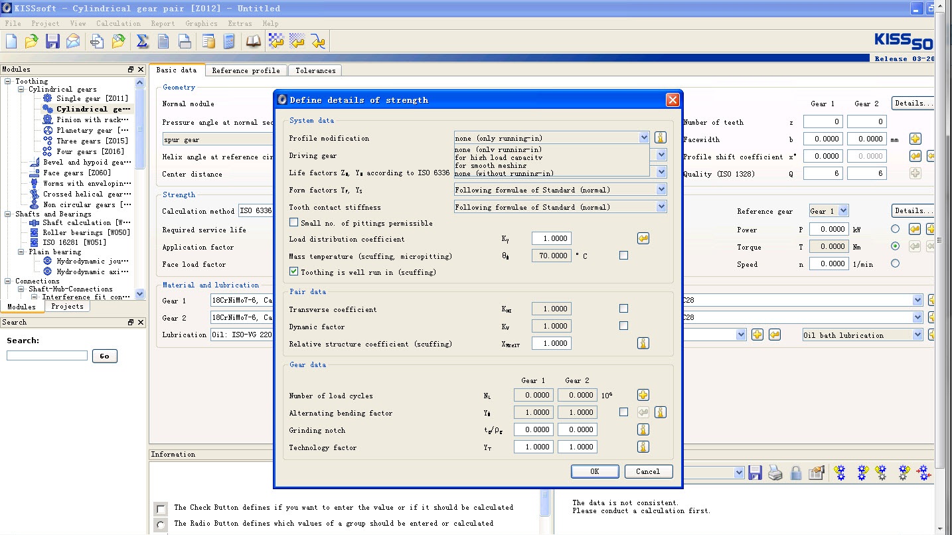Uncheck Toothing is well run in (scuffing)
The height and width of the screenshot is (535, 952).
pos(293,271)
